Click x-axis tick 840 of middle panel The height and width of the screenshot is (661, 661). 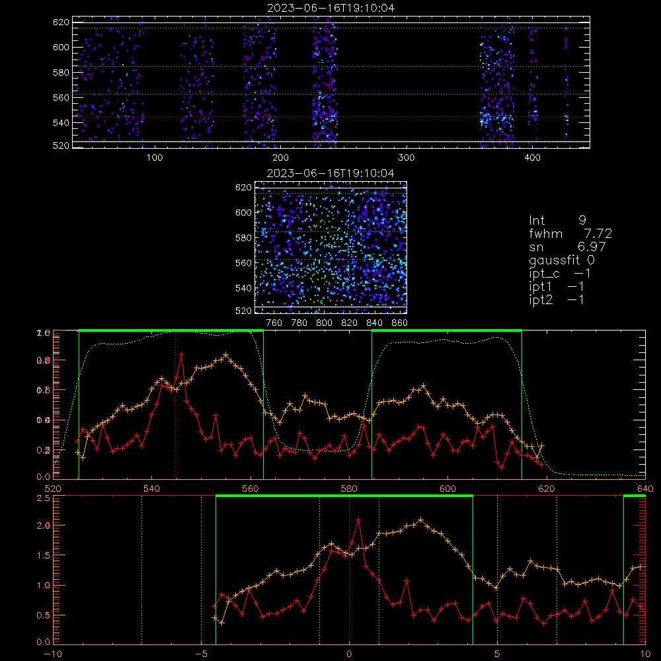click(374, 323)
